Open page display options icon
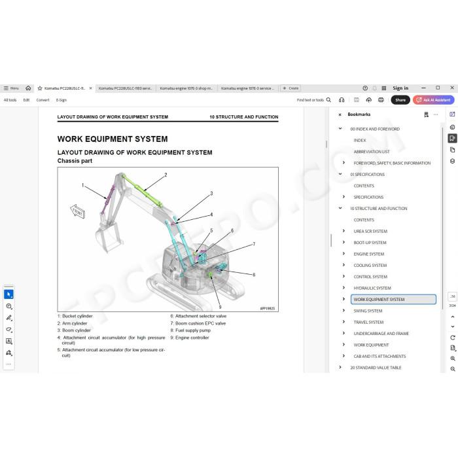This screenshot has height=458, width=458. pos(453,348)
